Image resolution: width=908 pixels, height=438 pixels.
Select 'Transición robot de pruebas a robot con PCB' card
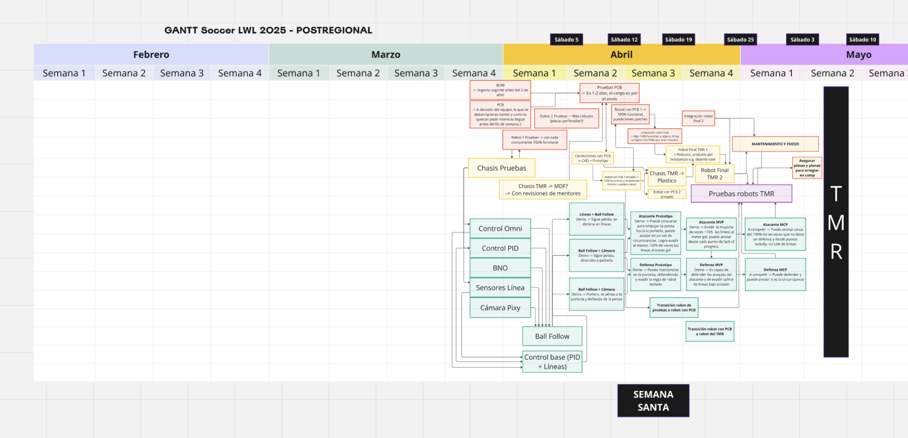674,308
